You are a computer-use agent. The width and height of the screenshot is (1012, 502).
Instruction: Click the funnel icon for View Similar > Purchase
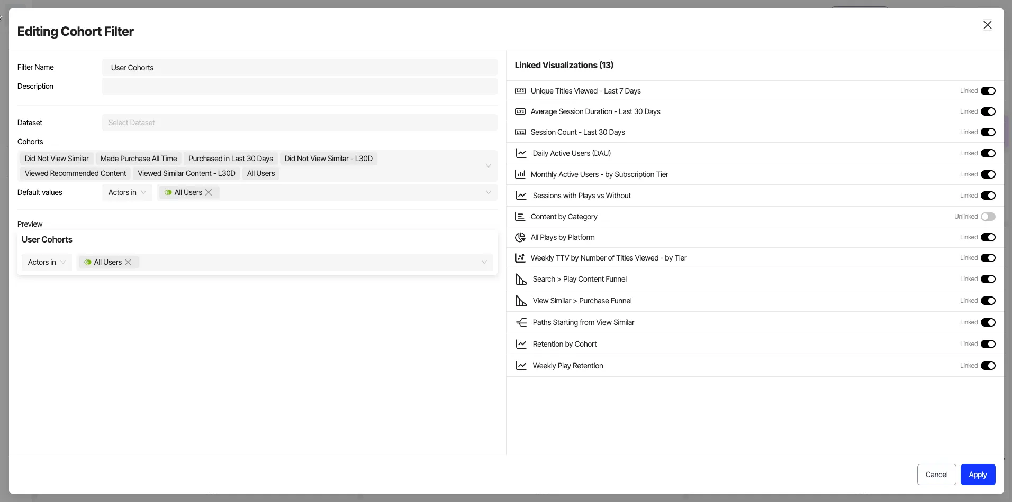tap(521, 301)
